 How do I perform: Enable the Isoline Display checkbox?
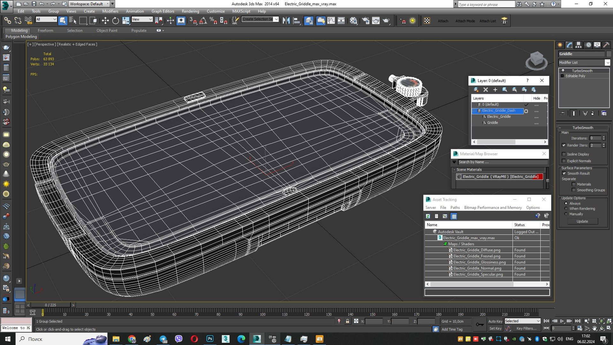(564, 154)
